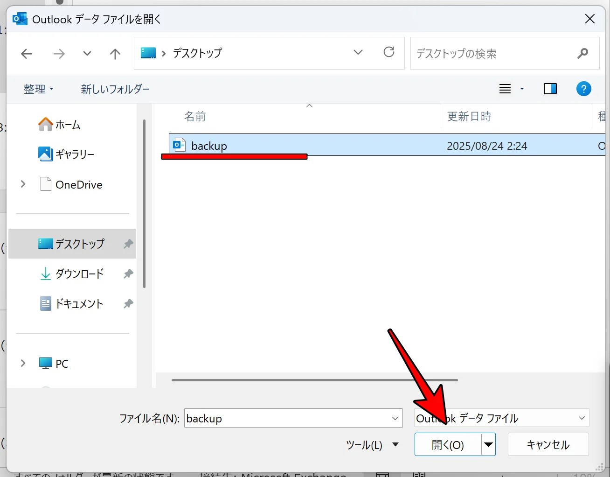This screenshot has width=610, height=477.
Task: Change the view layout icon
Action: 505,89
